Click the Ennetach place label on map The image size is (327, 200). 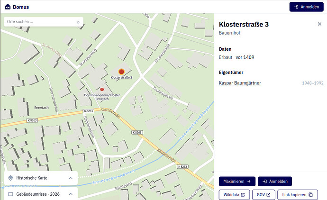tap(41, 108)
